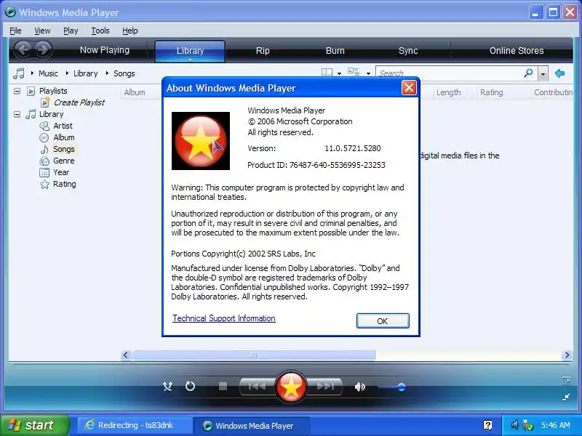The width and height of the screenshot is (582, 436).
Task: Click the Length column header
Action: pyautogui.click(x=448, y=92)
